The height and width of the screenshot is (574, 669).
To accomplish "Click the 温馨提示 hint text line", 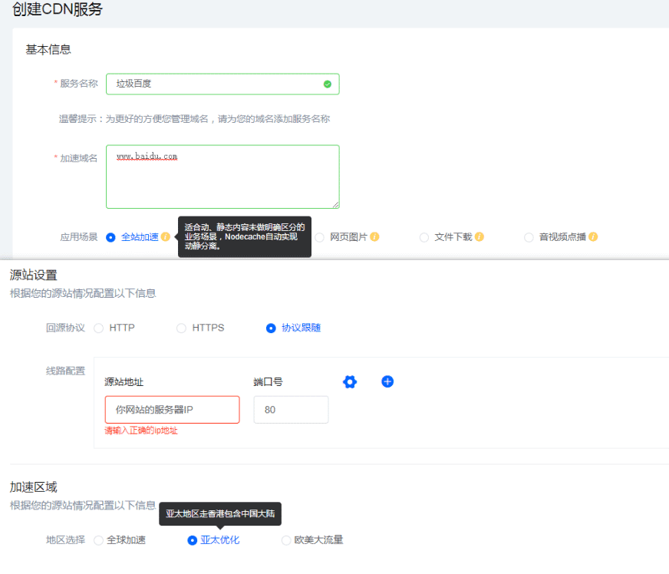I will coord(195,119).
